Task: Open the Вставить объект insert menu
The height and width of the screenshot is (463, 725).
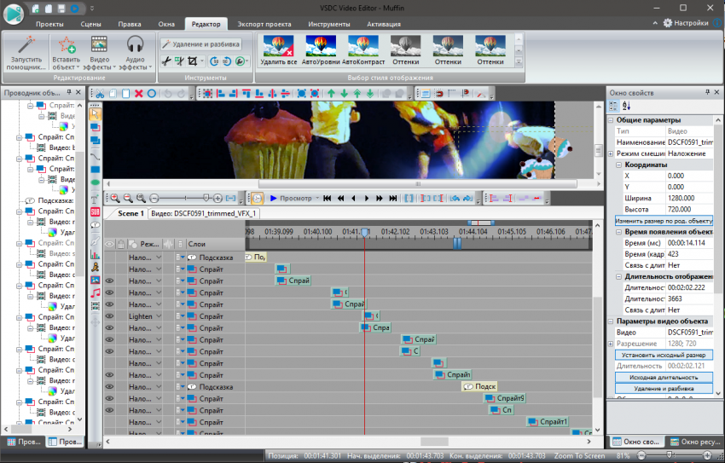Action: point(67,53)
